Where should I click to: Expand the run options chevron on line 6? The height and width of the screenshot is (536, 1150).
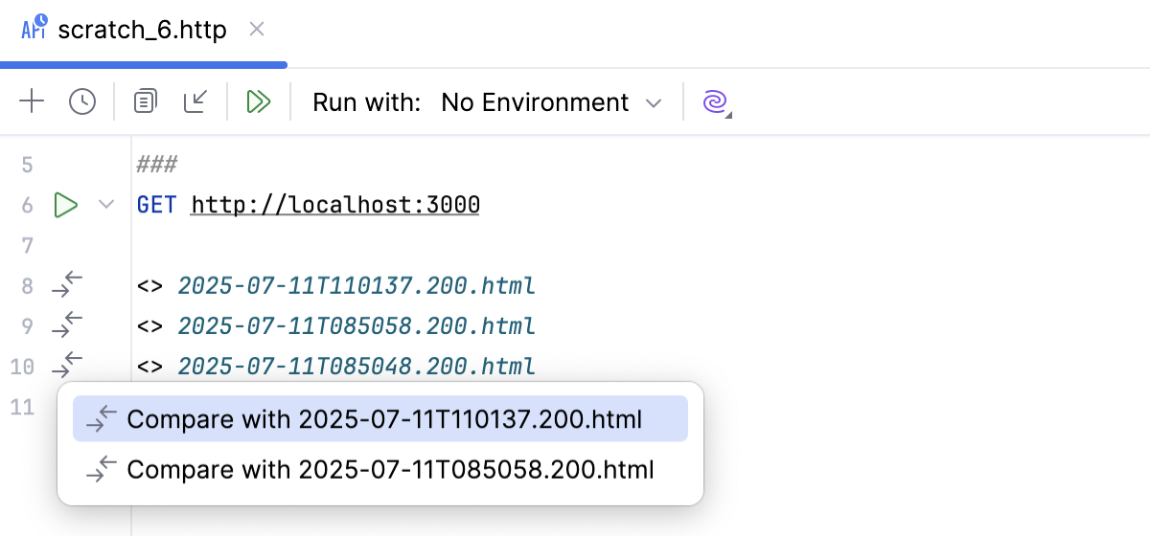pos(106,205)
